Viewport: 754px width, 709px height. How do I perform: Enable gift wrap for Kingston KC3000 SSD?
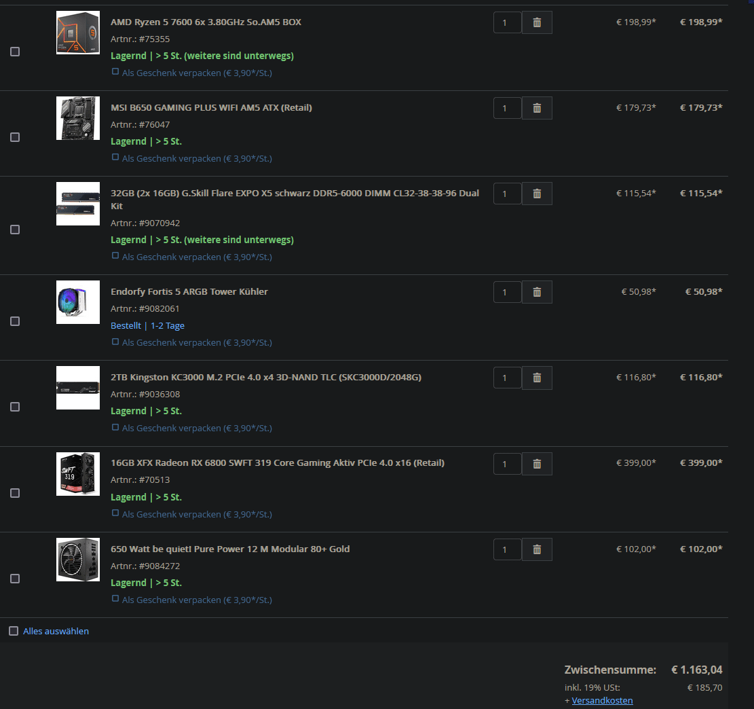[115, 427]
